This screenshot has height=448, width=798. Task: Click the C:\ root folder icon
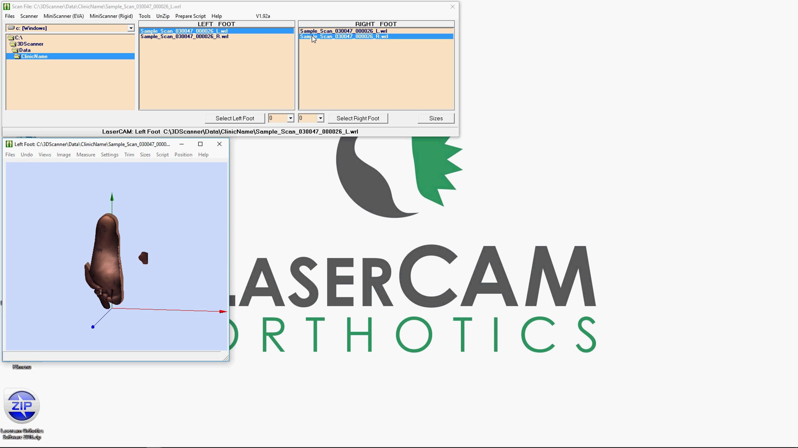point(11,37)
